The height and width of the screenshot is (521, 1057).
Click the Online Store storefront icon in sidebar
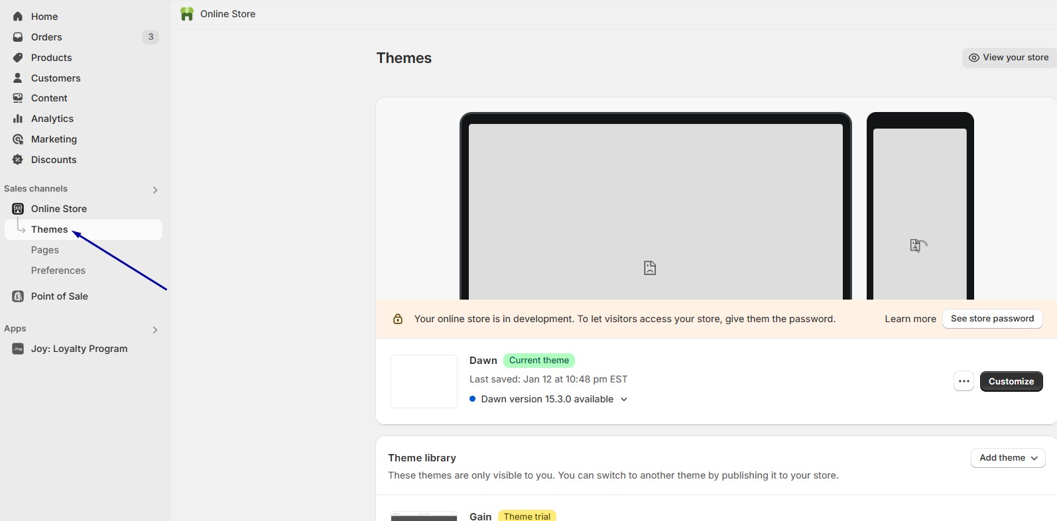[x=18, y=209]
